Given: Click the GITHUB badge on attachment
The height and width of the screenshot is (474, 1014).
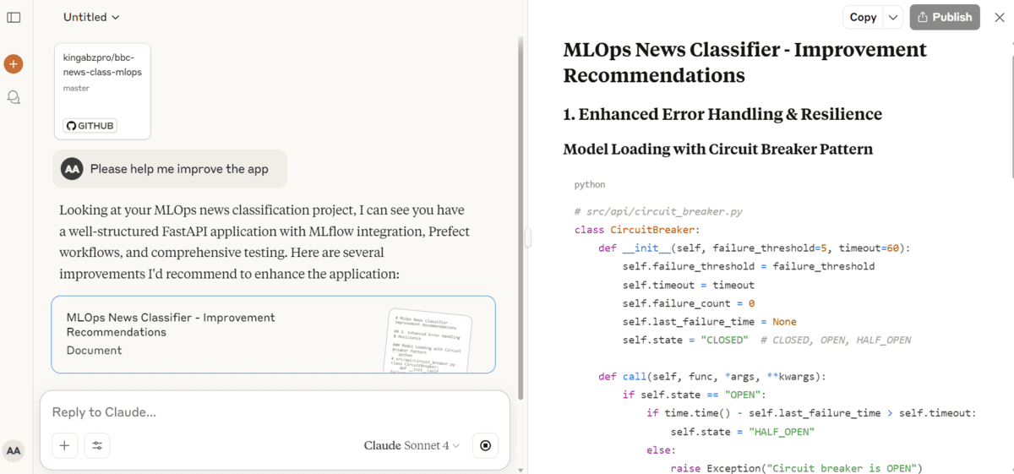Looking at the screenshot, I should [x=90, y=126].
